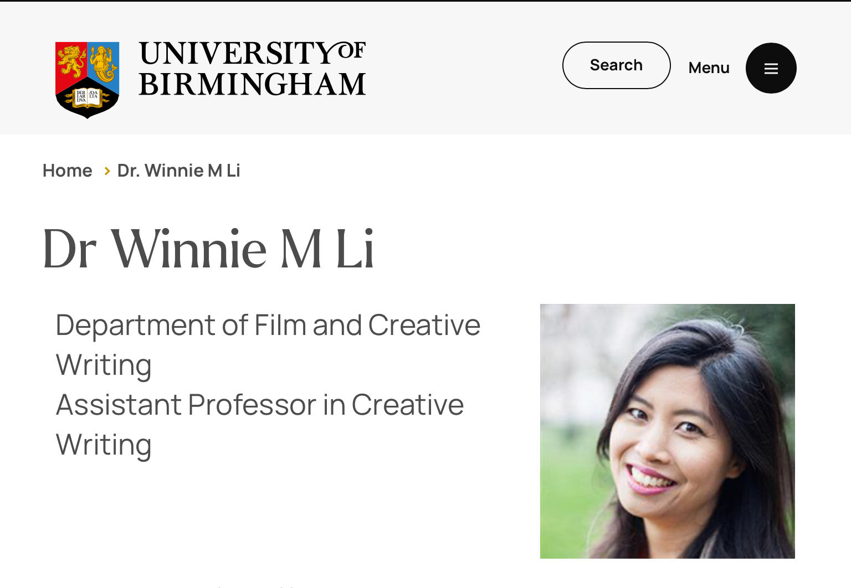The height and width of the screenshot is (588, 851).
Task: Open Dr Winnie M Li's profile photo
Action: 667,431
